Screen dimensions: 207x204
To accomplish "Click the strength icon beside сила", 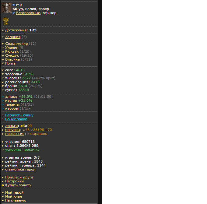I will [3, 70].
